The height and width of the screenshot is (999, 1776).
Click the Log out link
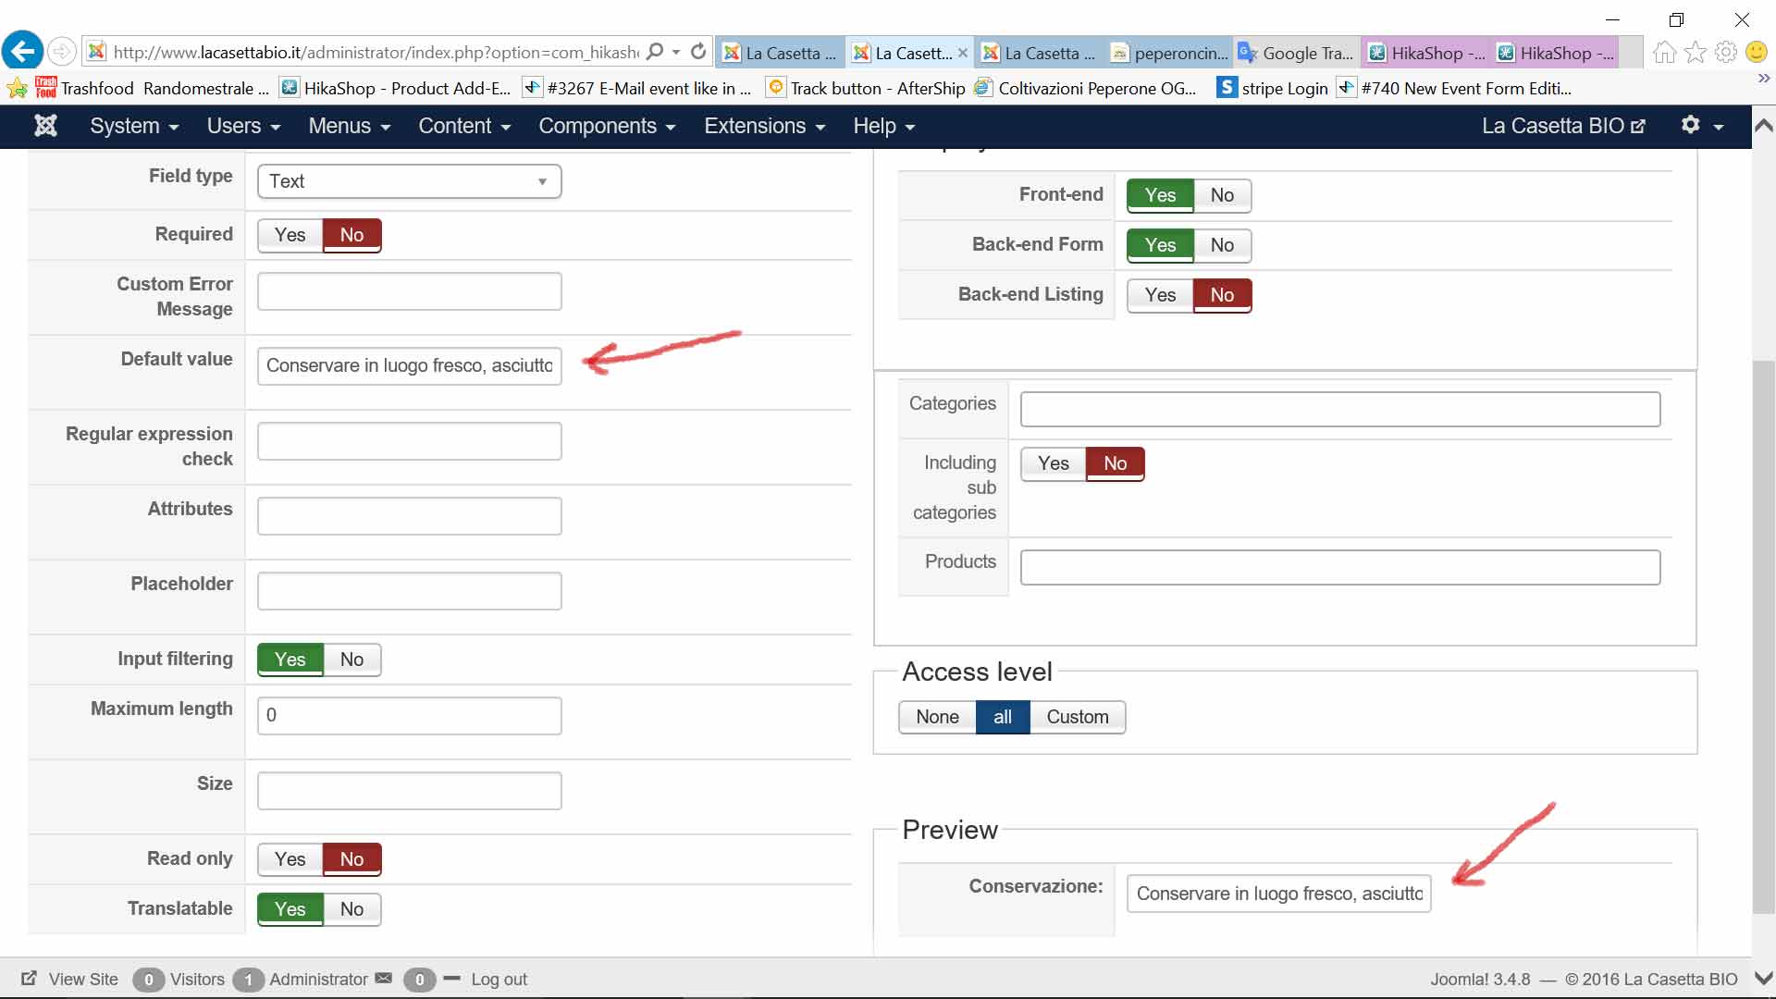[x=499, y=980]
